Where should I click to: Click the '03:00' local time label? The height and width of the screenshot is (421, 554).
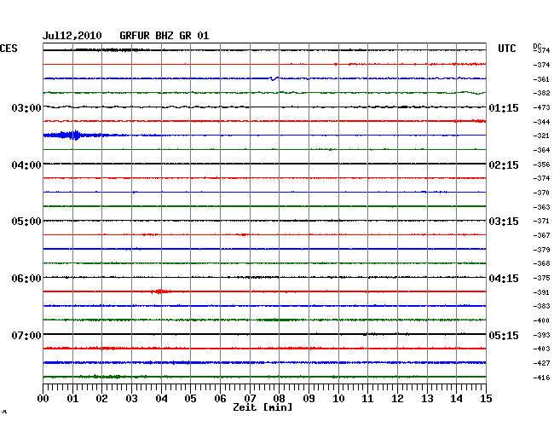[26, 107]
